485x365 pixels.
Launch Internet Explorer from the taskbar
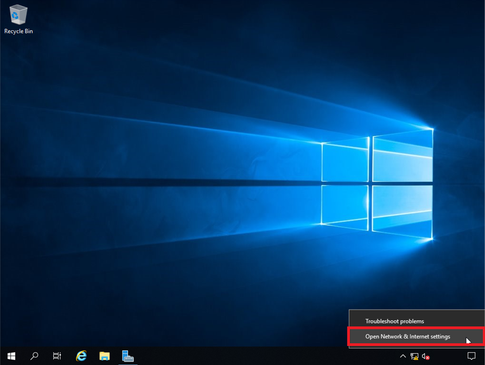[x=81, y=356]
